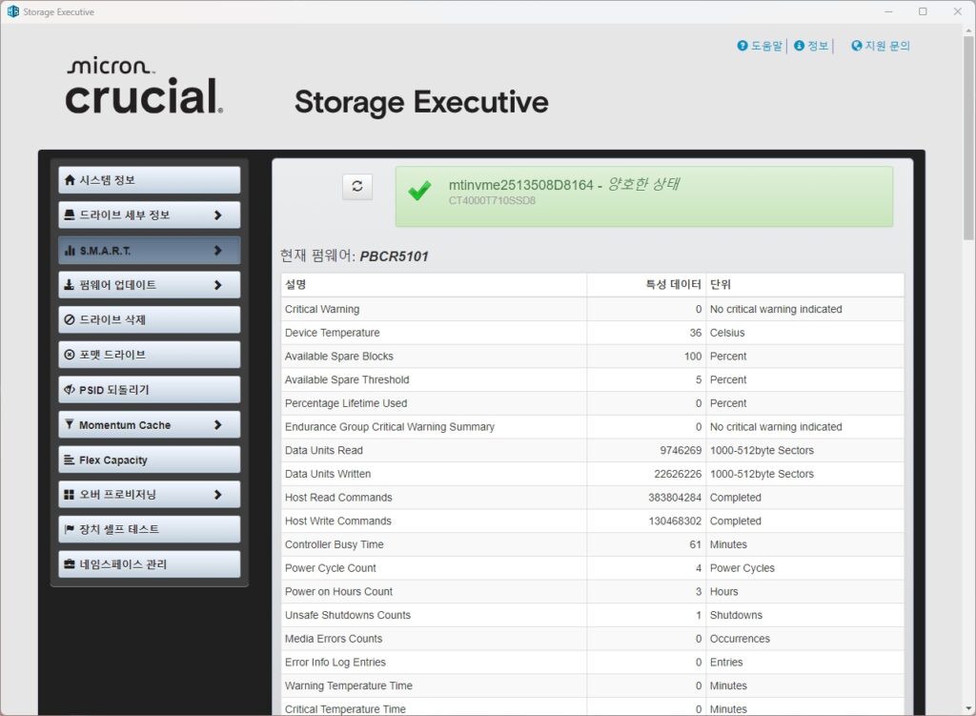Open the 시스템 정보 menu item
The height and width of the screenshot is (716, 976).
[150, 180]
